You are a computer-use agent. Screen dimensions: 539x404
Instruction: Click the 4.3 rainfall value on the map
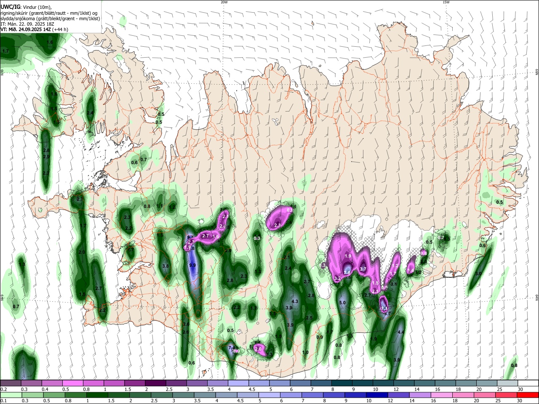pyautogui.click(x=295, y=301)
